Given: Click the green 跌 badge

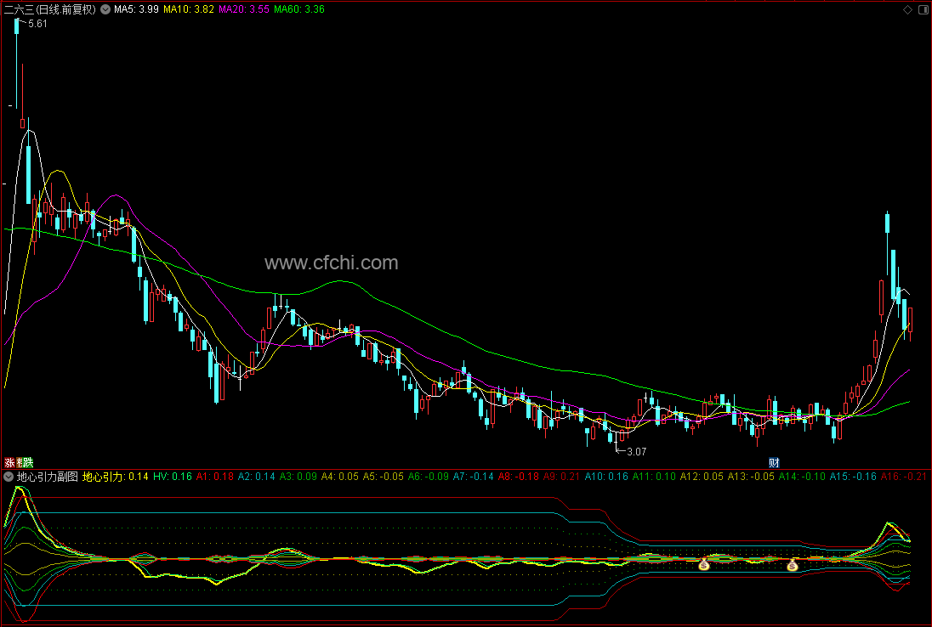Looking at the screenshot, I should pos(29,462).
